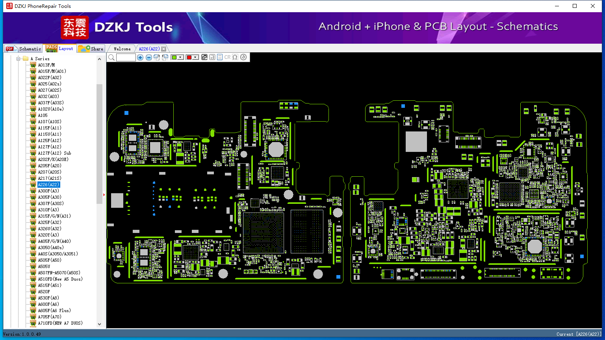
Task: Click the tree scrollbar up arrow
Action: tap(99, 59)
